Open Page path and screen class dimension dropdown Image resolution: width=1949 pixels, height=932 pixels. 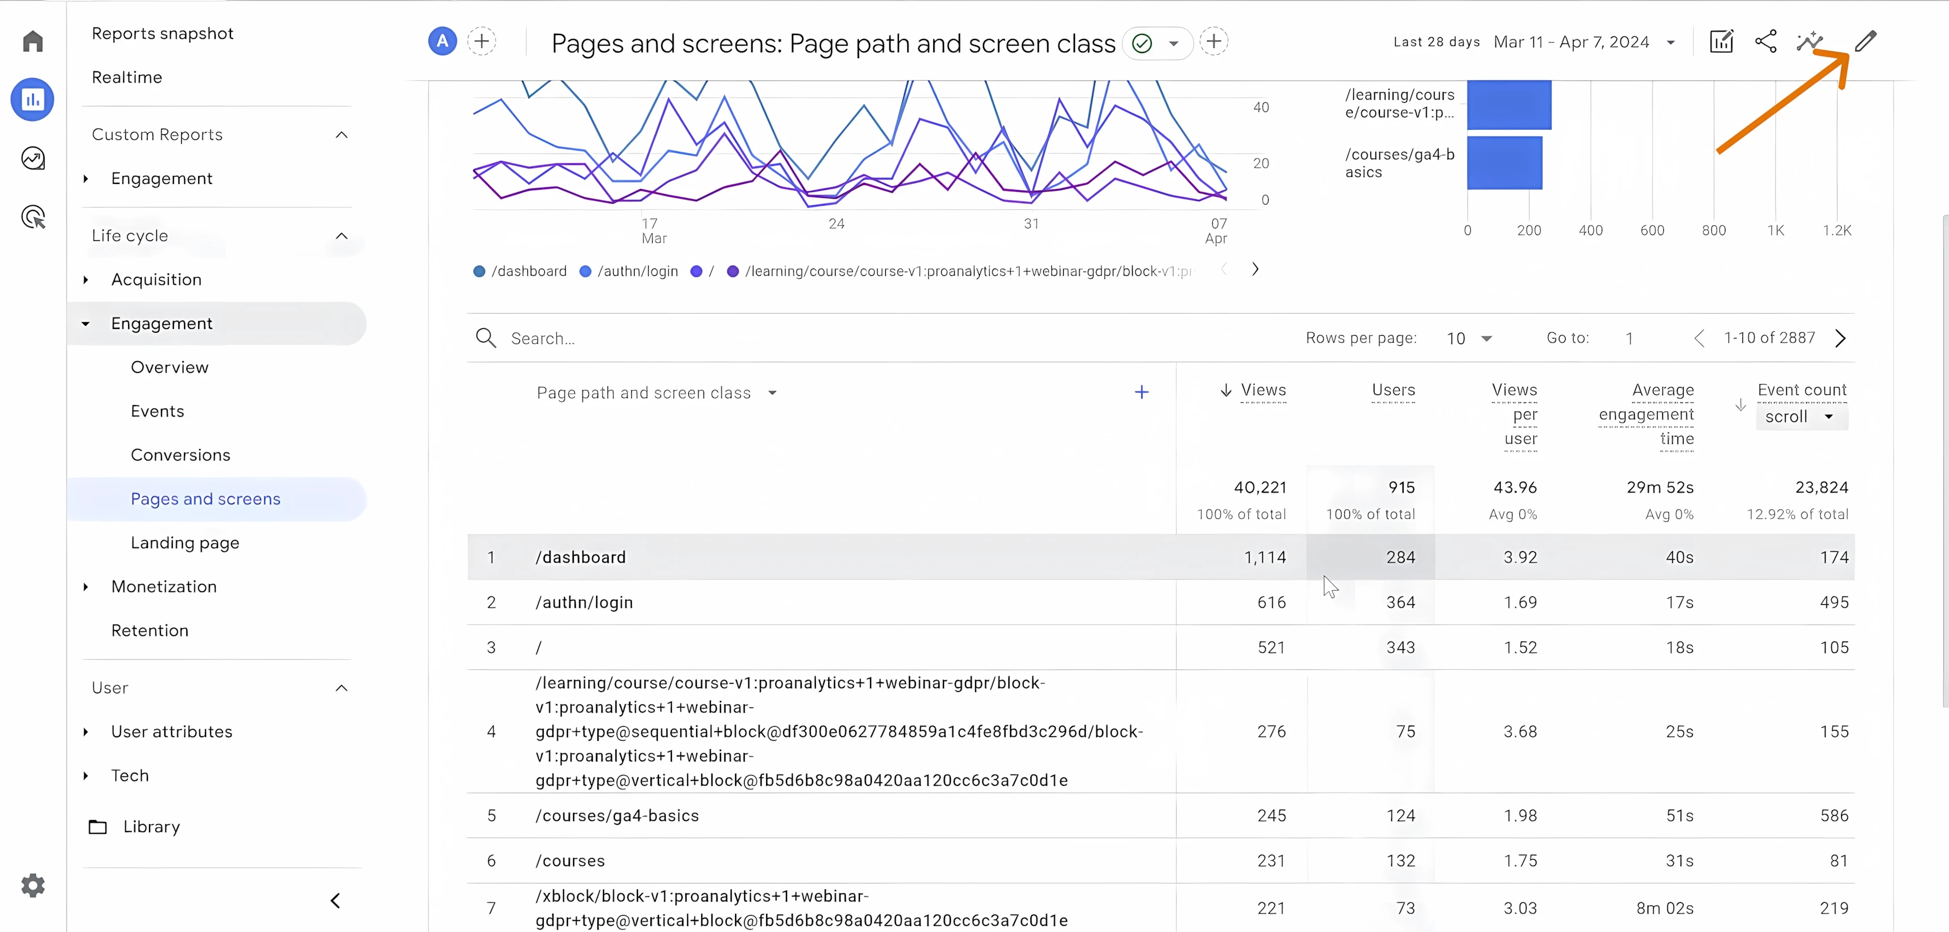click(772, 393)
